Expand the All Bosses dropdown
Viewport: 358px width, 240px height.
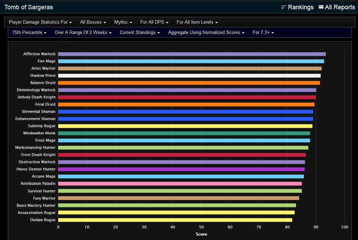coord(93,22)
